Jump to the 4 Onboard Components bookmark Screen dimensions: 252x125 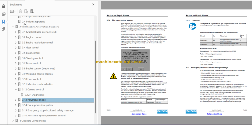click(32, 121)
